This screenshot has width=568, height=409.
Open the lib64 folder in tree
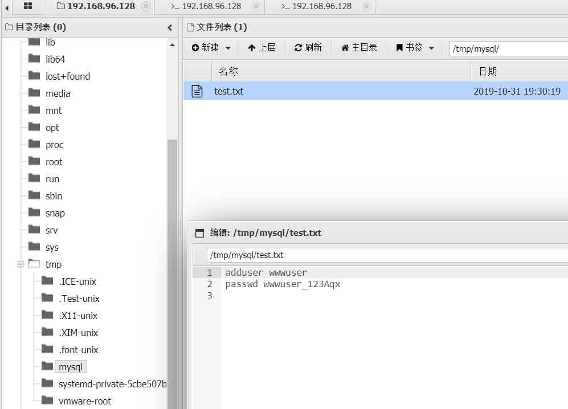[55, 59]
